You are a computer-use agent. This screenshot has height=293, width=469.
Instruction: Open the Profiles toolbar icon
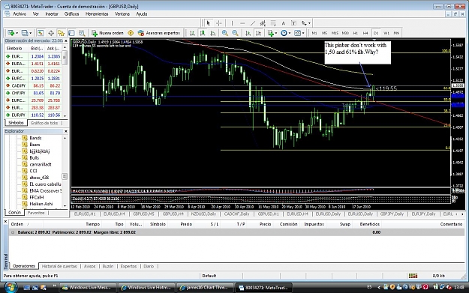click(25, 33)
